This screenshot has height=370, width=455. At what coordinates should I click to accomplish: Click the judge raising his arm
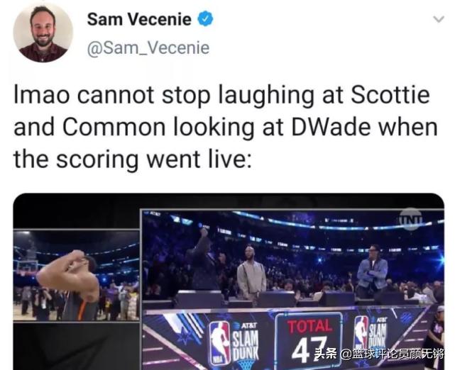click(203, 259)
